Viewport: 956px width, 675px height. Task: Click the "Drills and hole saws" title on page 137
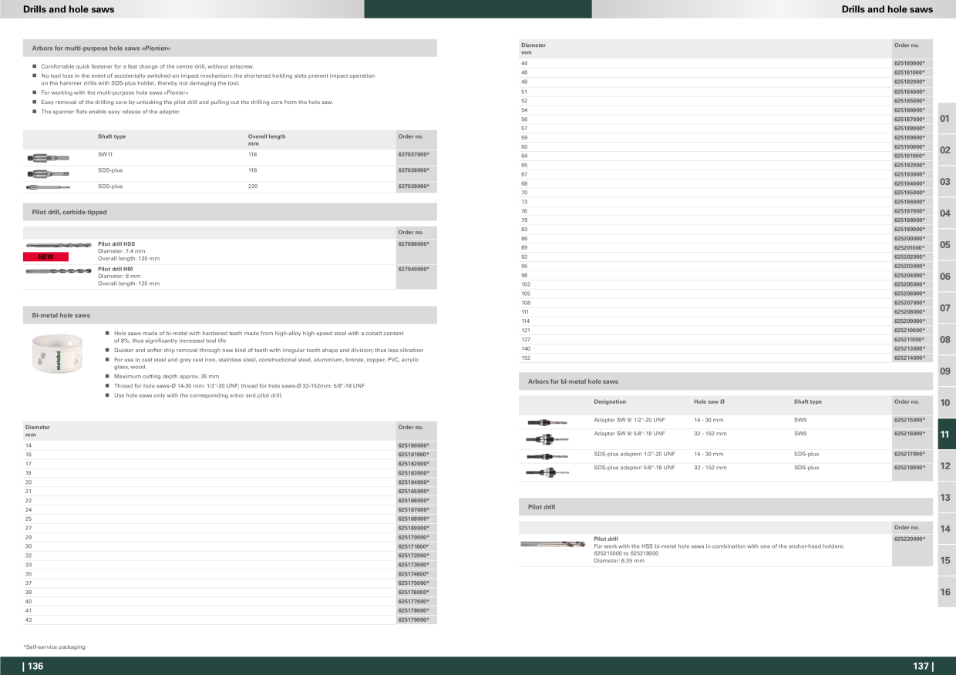887,9
